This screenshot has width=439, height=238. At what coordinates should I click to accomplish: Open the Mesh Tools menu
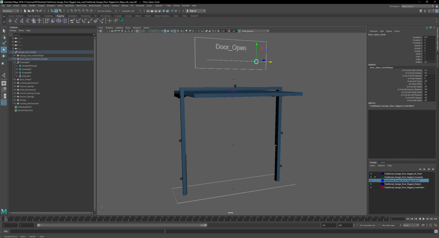point(81,6)
